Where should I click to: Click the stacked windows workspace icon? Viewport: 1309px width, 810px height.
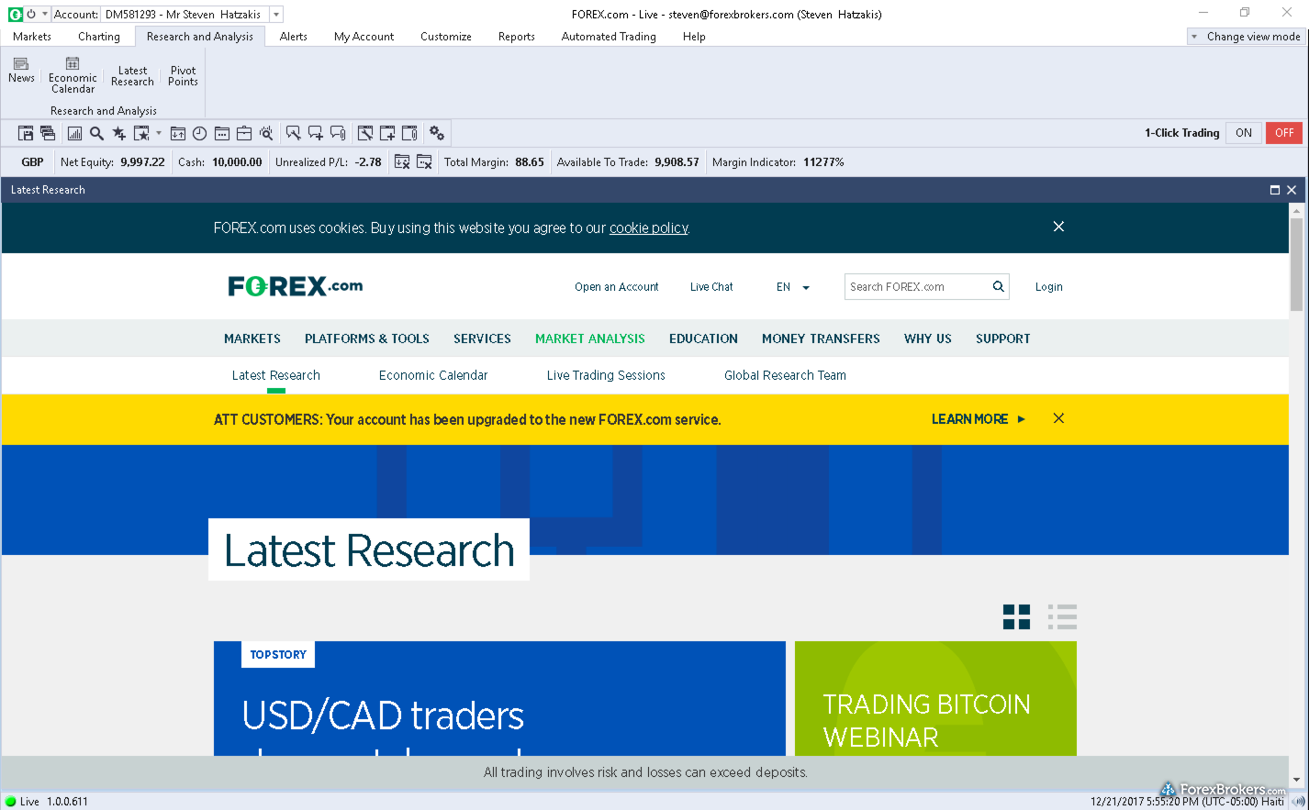(48, 133)
